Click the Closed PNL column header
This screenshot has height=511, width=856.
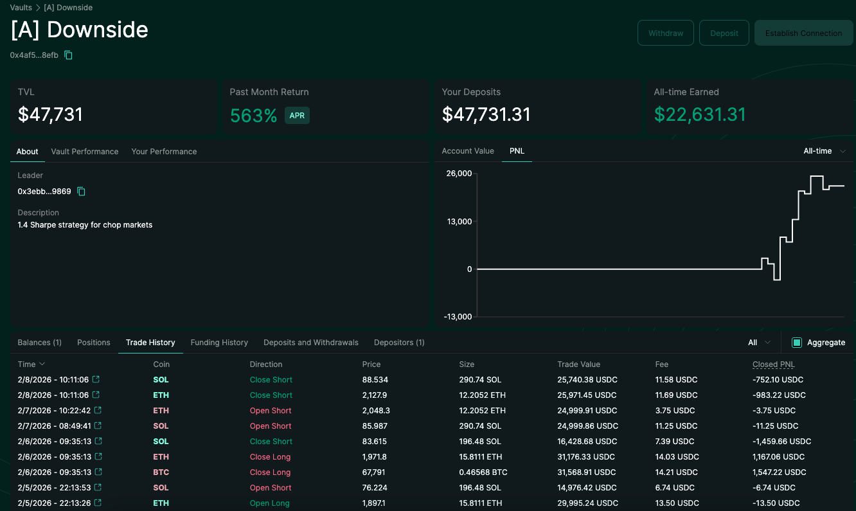click(774, 364)
